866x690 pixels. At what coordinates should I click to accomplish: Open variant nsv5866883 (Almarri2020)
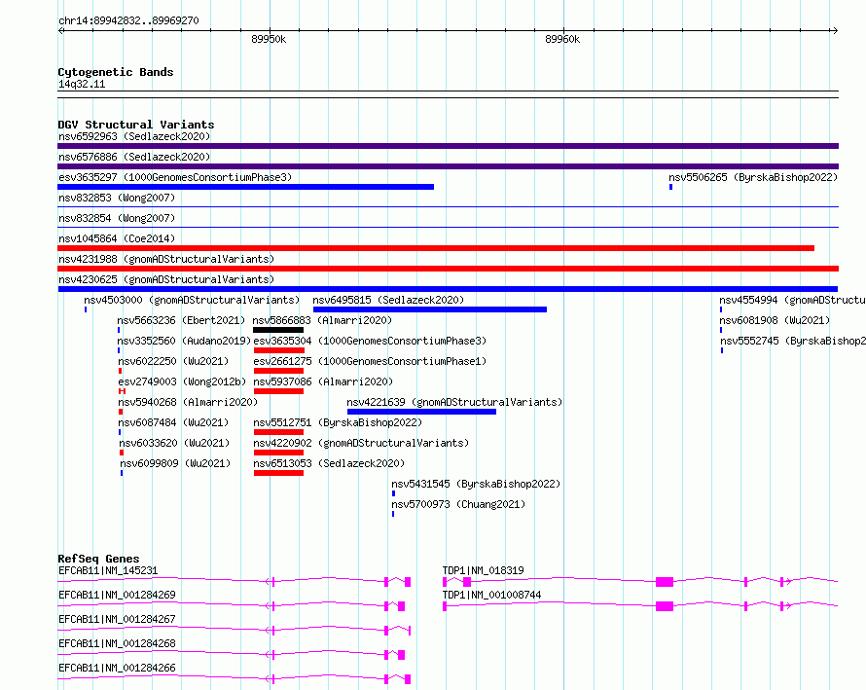coord(322,320)
